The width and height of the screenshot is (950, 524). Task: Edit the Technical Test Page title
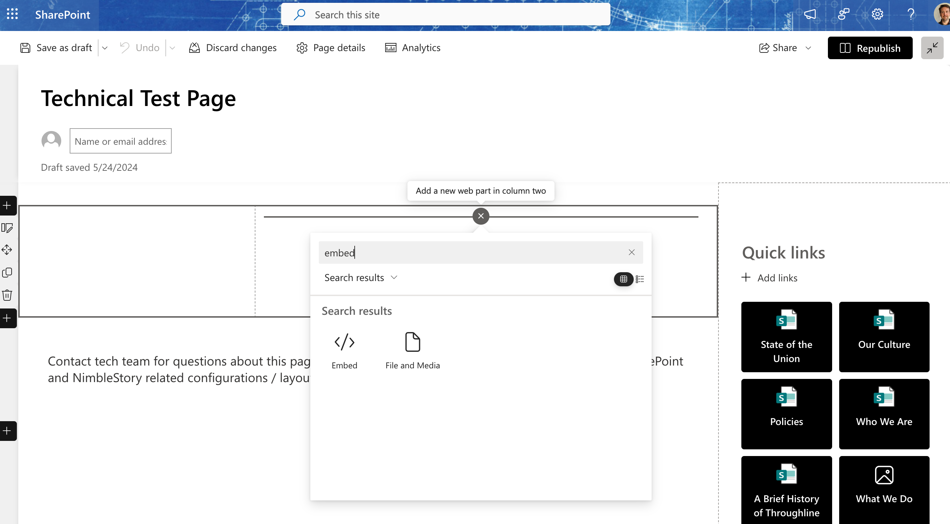[138, 98]
